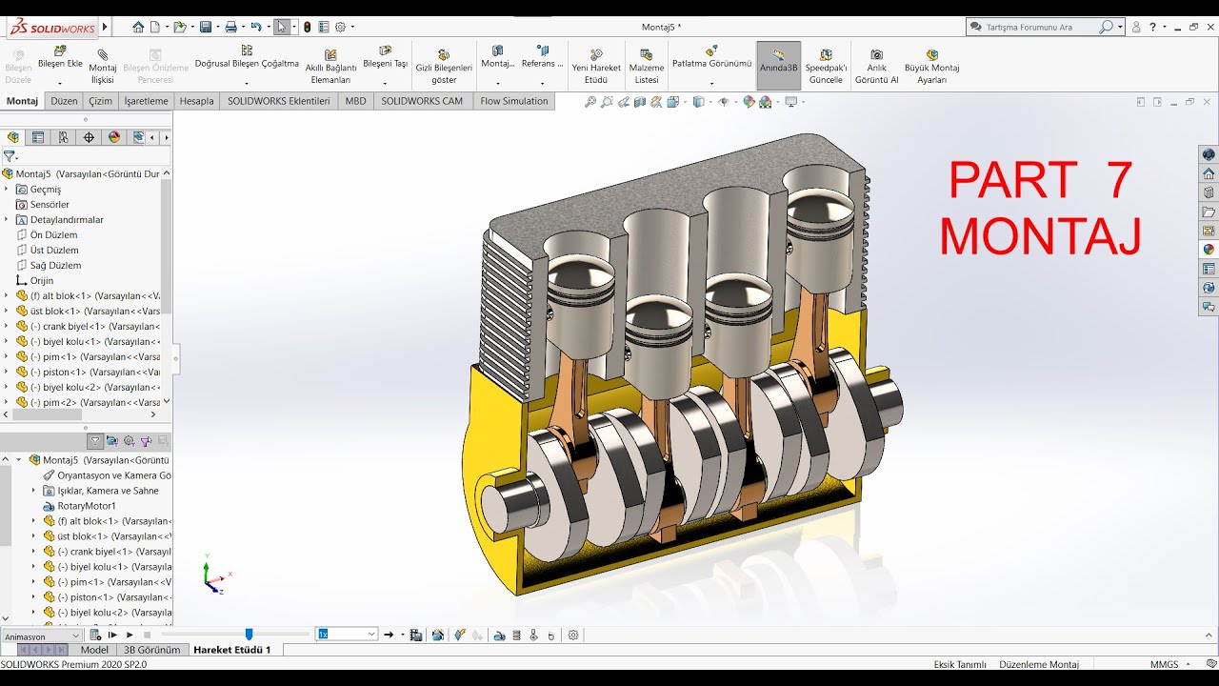This screenshot has height=686, width=1219.
Task: Open the Flow Simulation tab
Action: pyautogui.click(x=514, y=101)
